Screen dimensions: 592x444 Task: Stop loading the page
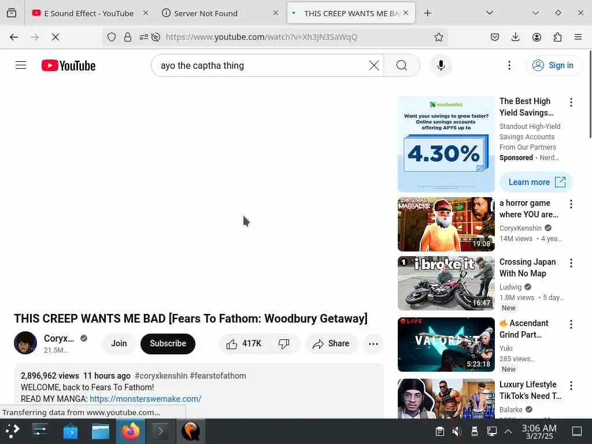(x=55, y=37)
